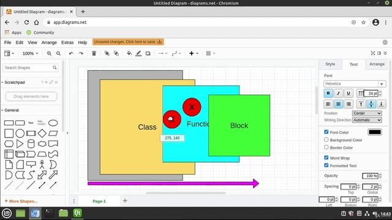Align text vertically to middle
The width and height of the screenshot is (392, 220).
[x=371, y=104]
